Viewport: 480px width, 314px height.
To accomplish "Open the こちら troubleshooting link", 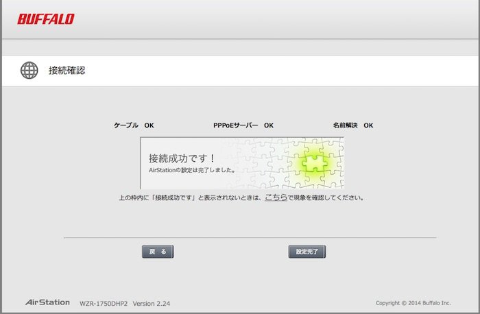I will (x=276, y=197).
